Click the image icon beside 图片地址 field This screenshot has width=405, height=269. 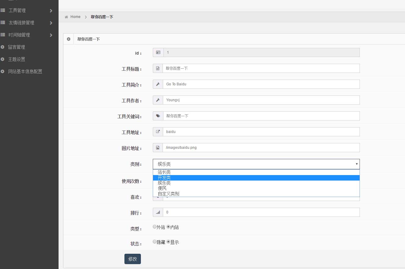coord(158,147)
